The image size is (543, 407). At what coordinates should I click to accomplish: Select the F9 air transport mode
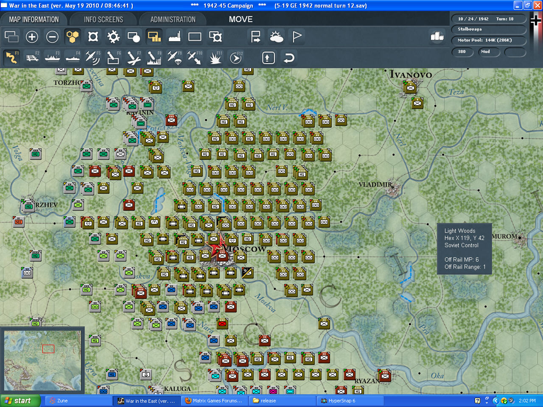(x=174, y=57)
